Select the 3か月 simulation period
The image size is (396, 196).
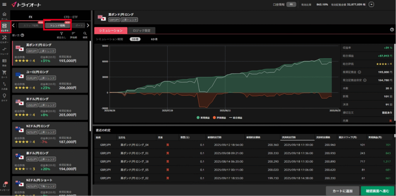135,39
